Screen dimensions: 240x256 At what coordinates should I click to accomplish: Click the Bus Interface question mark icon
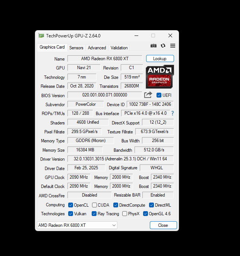[x=173, y=113]
